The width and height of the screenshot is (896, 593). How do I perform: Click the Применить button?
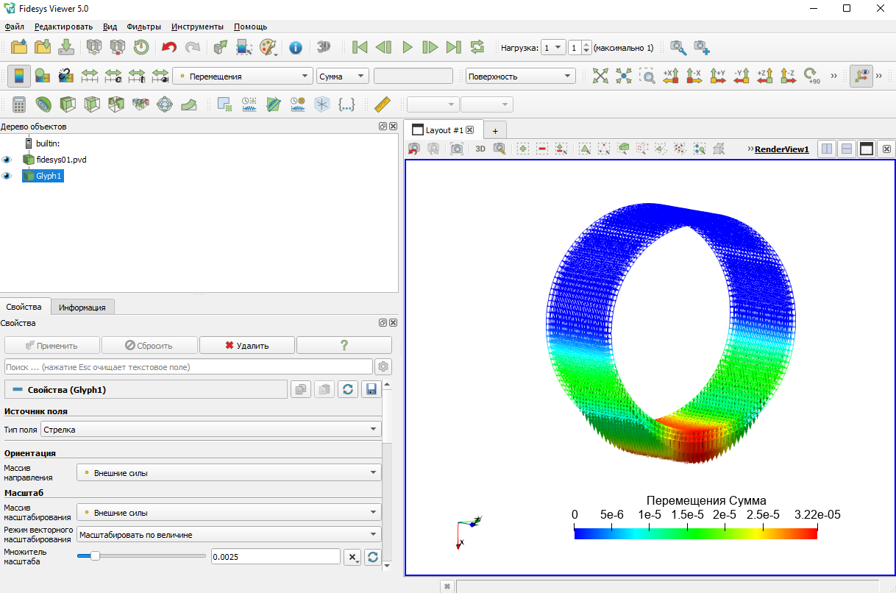coord(52,345)
